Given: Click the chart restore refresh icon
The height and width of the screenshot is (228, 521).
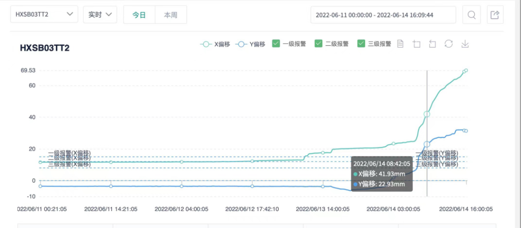Looking at the screenshot, I should (449, 44).
